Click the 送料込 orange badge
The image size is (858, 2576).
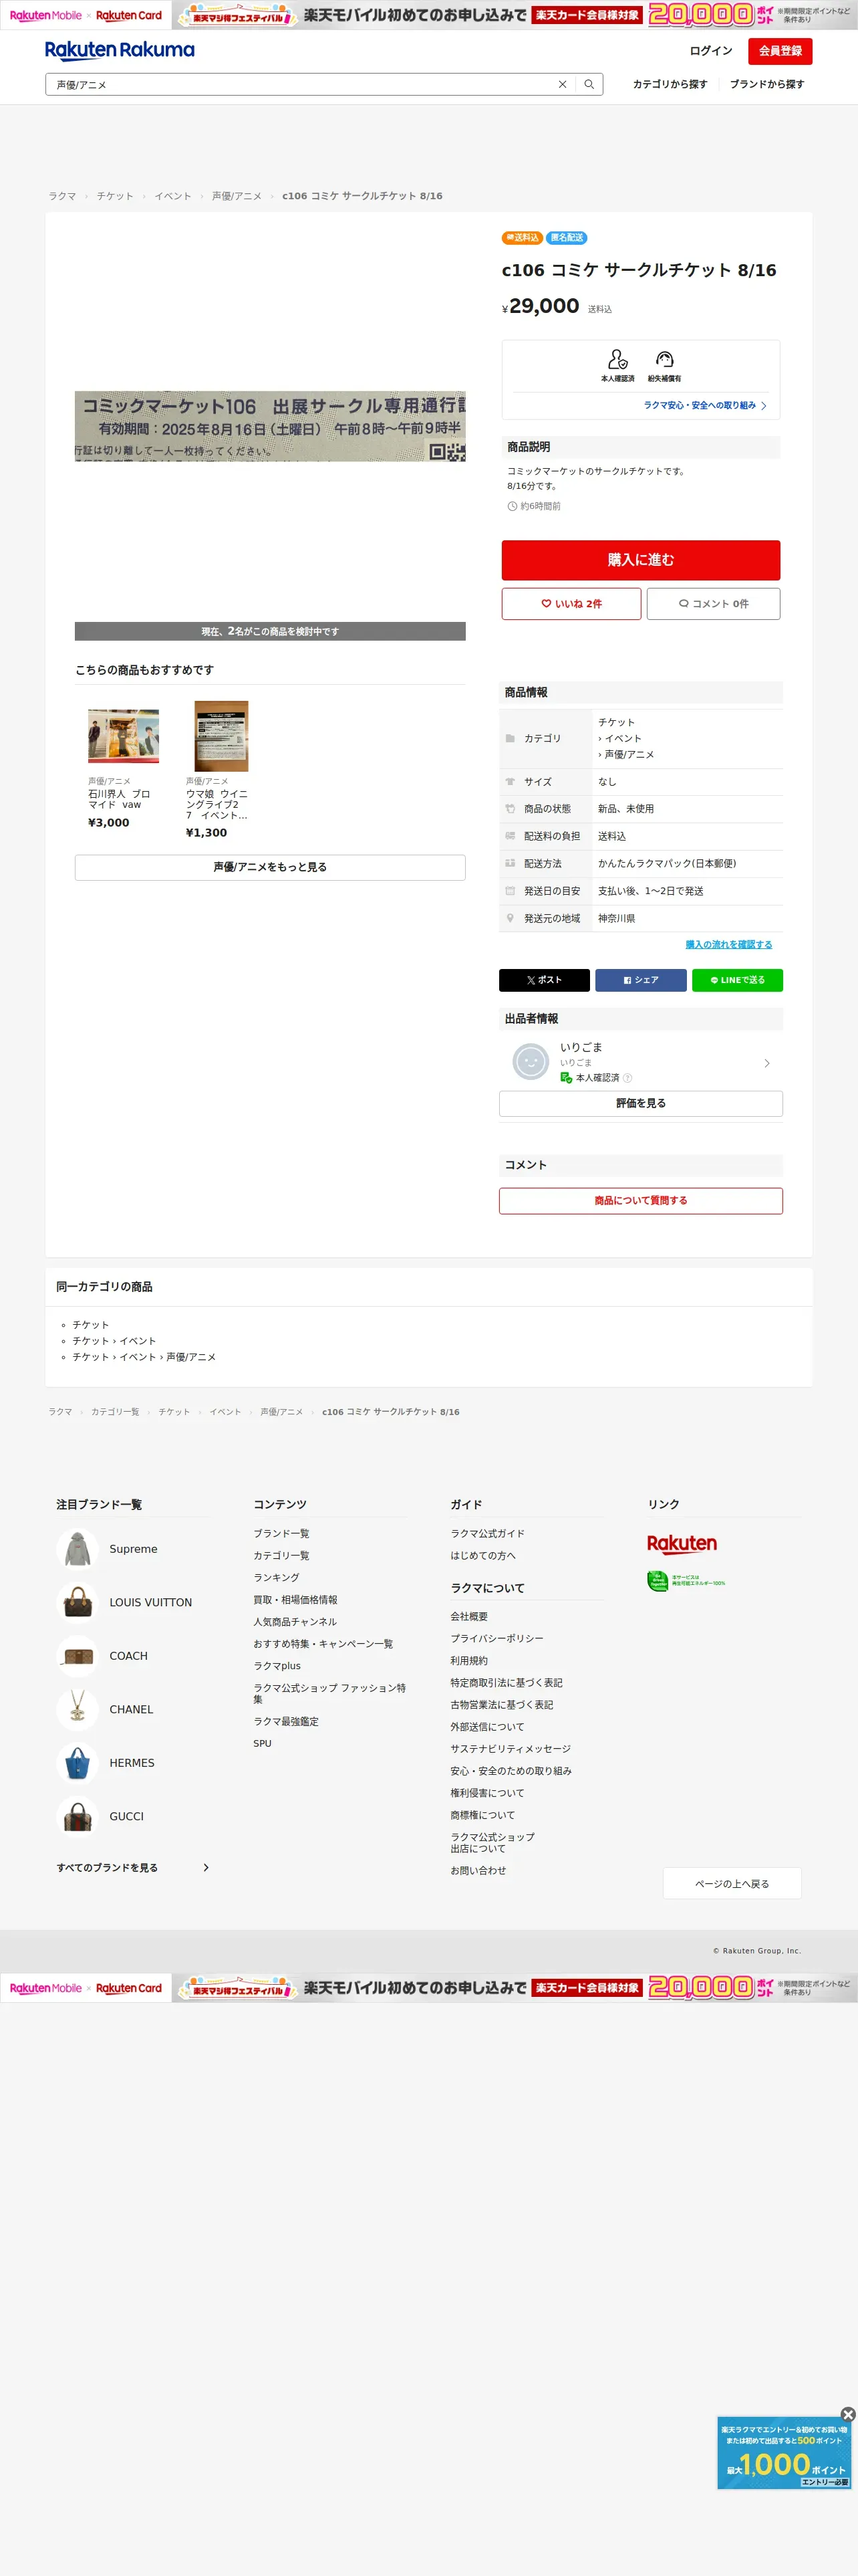[x=521, y=238]
